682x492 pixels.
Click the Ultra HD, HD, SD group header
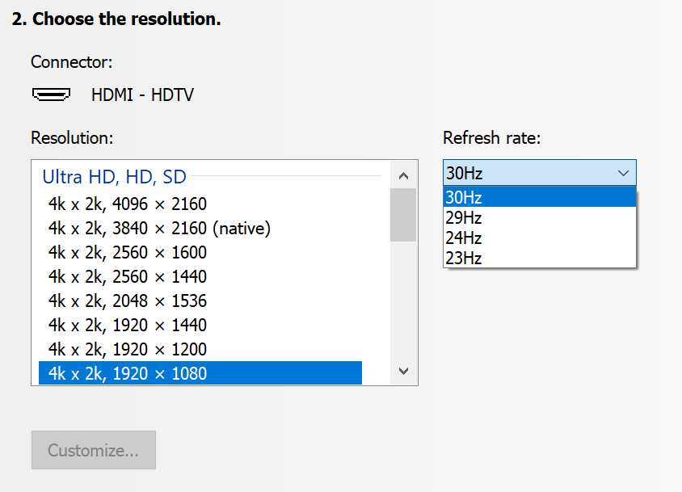pyautogui.click(x=115, y=177)
